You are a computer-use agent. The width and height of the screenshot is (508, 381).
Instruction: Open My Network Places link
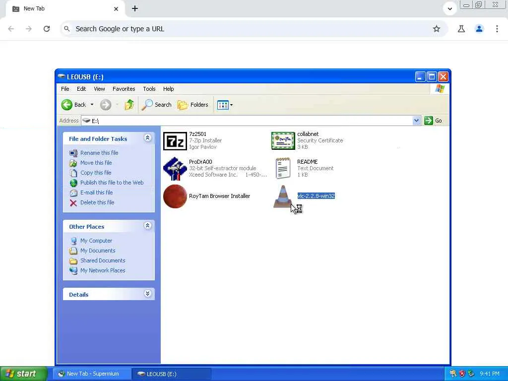click(x=103, y=270)
